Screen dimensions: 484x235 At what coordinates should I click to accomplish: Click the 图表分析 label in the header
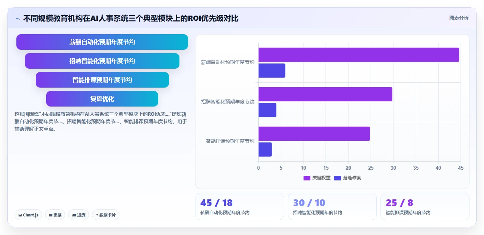tap(459, 18)
